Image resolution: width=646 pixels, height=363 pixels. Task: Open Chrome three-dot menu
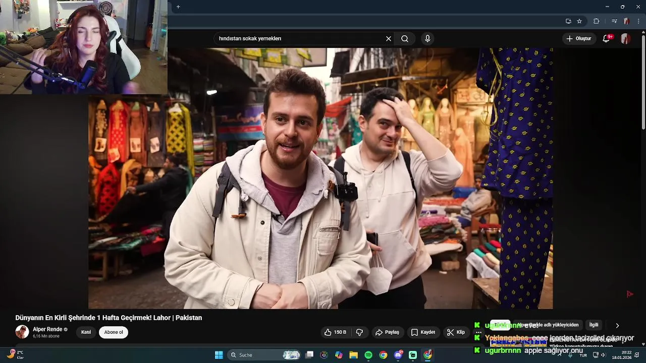pyautogui.click(x=639, y=21)
